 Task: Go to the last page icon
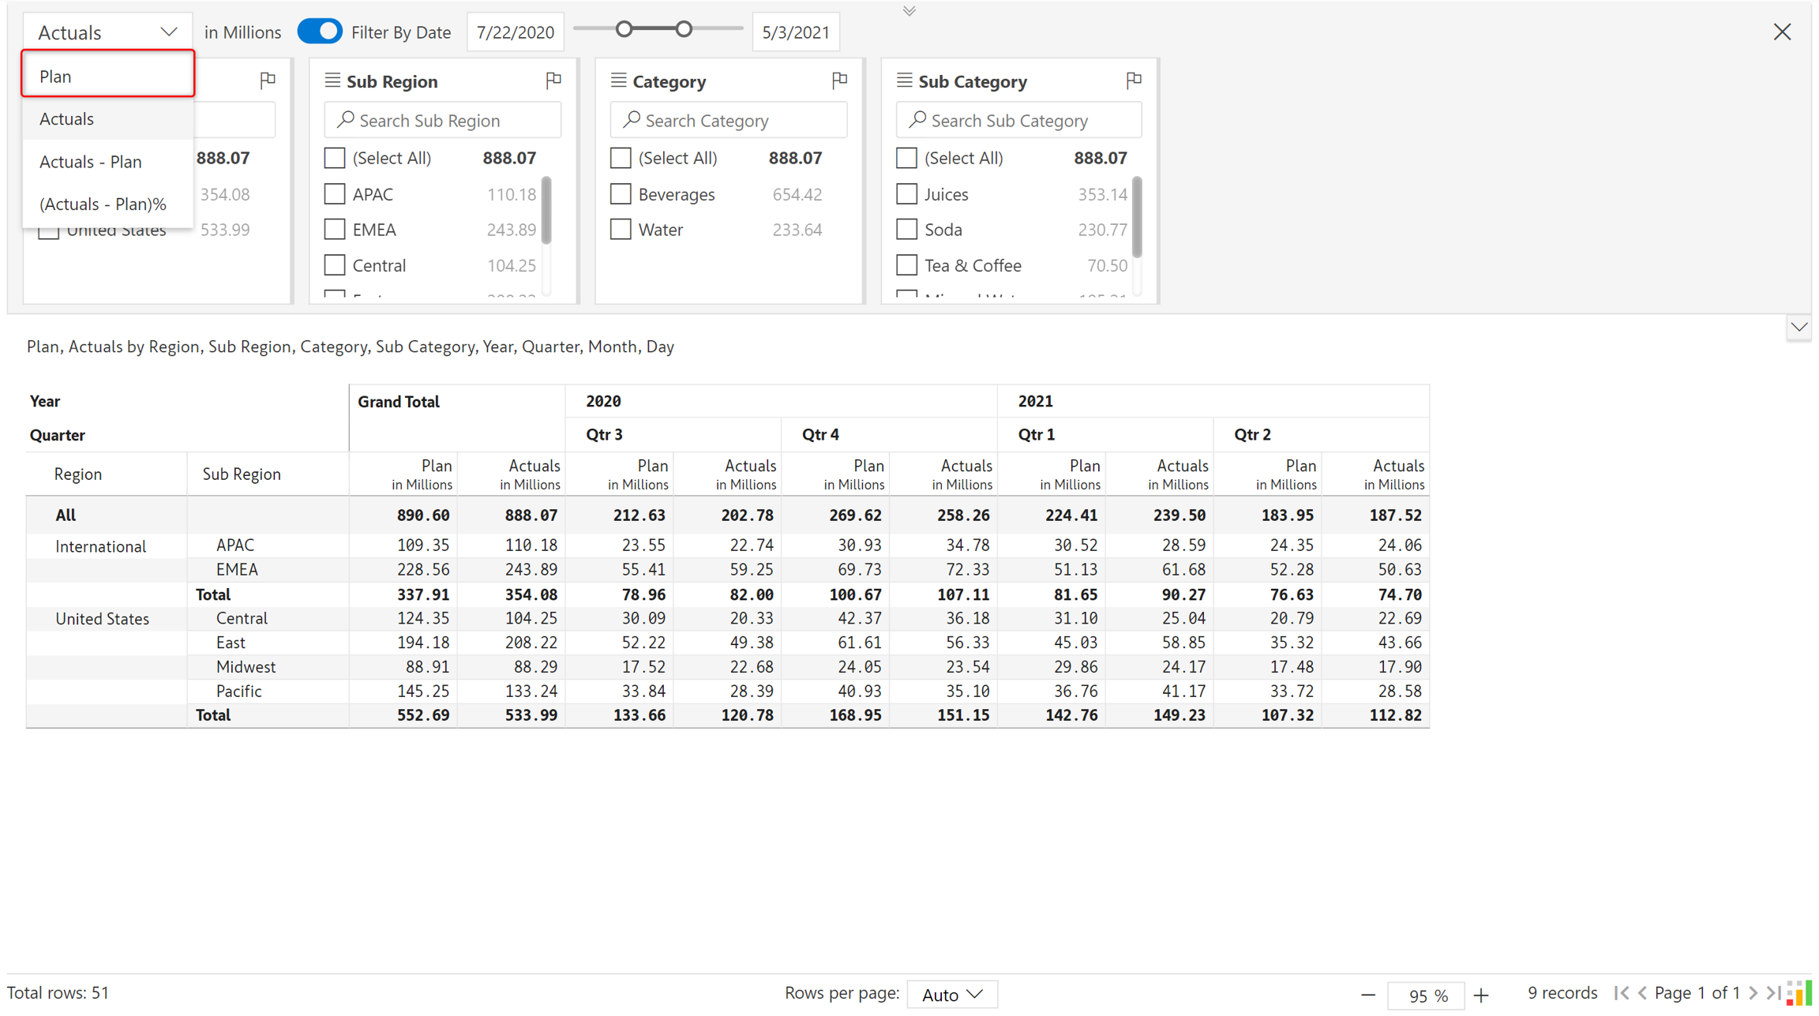[1773, 993]
